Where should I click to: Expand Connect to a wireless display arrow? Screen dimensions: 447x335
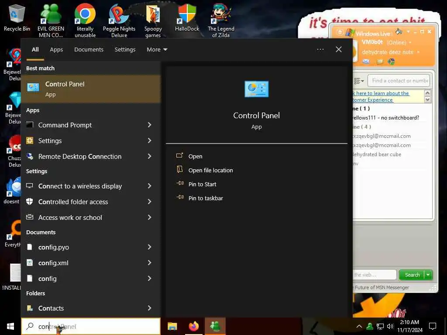[149, 186]
